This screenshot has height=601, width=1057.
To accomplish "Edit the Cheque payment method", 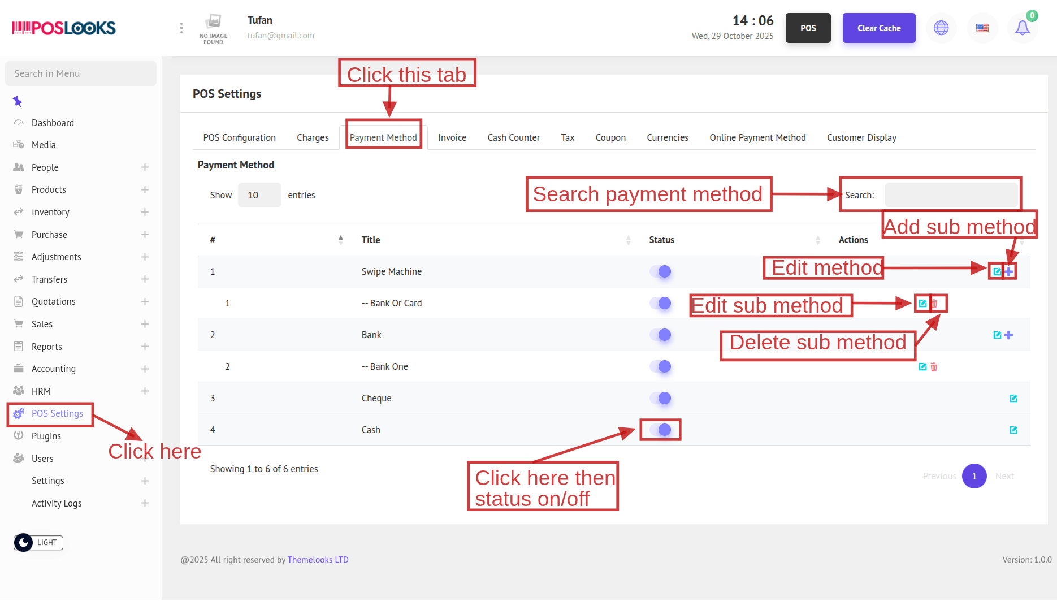I will point(1013,399).
